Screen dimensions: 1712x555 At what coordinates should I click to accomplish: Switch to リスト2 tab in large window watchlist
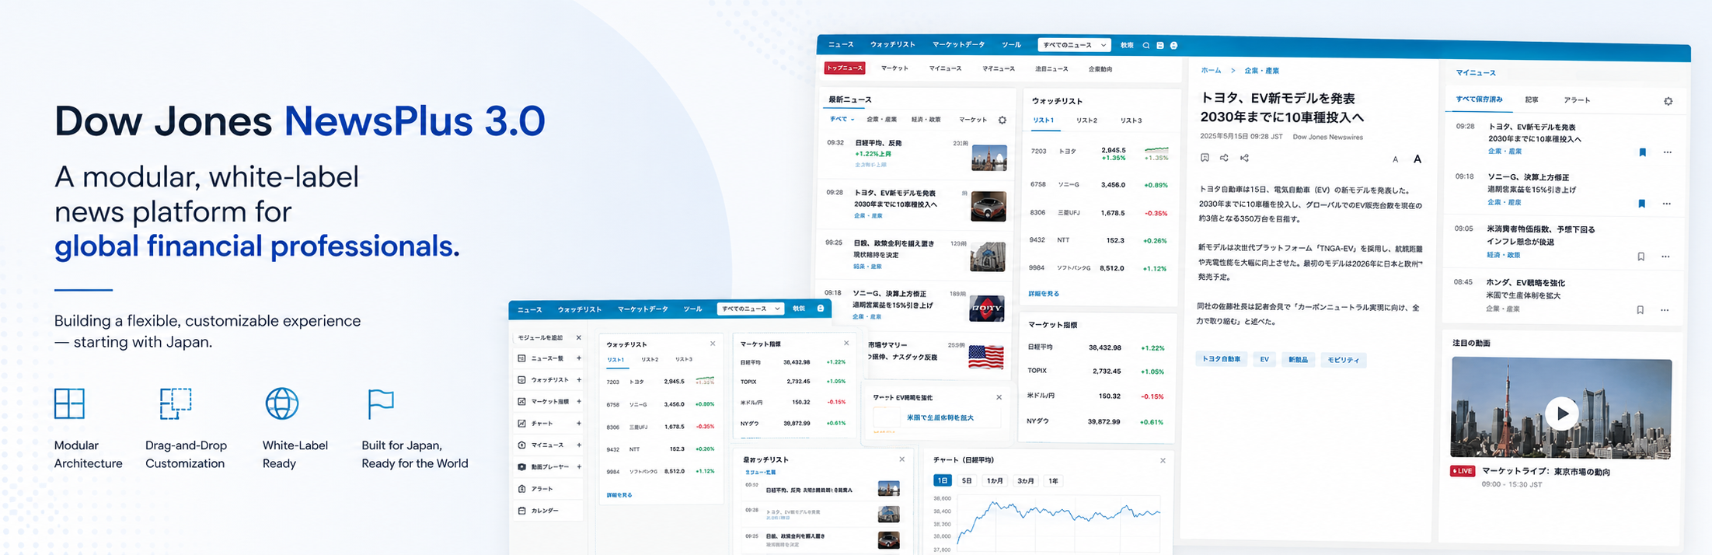[x=1086, y=120]
